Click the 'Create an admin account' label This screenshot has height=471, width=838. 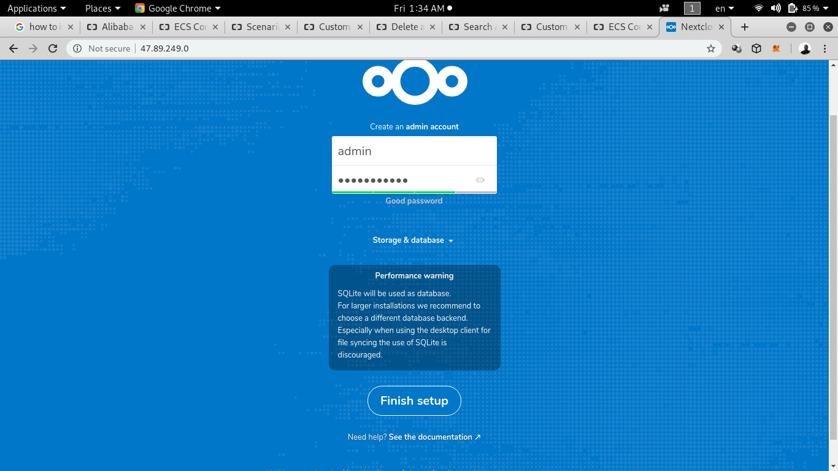[x=414, y=126]
